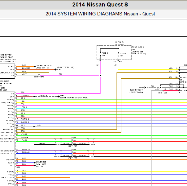Click the 'BUCKLE SW IN' pin label
The width and height of the screenshot is (187, 186).
(x=7, y=178)
